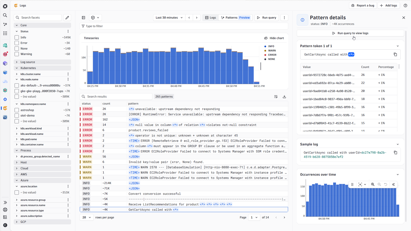This screenshot has width=411, height=231.
Task: Toggle the INFO legend series
Action: pyautogui.click(x=269, y=46)
